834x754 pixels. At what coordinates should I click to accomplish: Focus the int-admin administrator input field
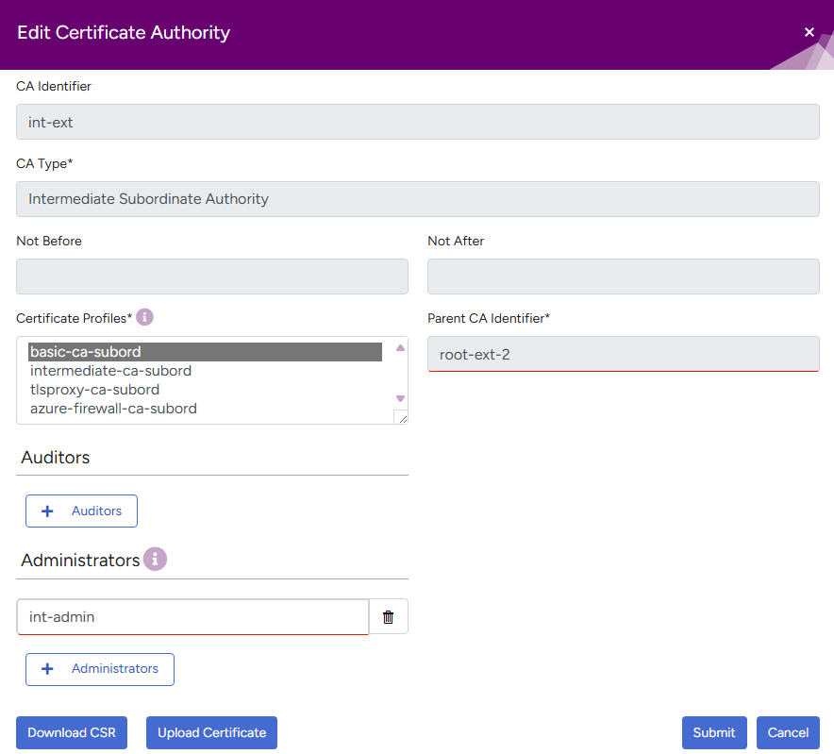tap(192, 617)
